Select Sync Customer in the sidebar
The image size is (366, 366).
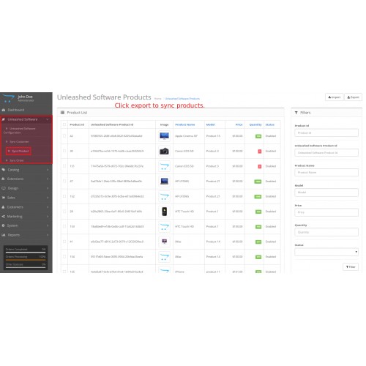tap(19, 142)
